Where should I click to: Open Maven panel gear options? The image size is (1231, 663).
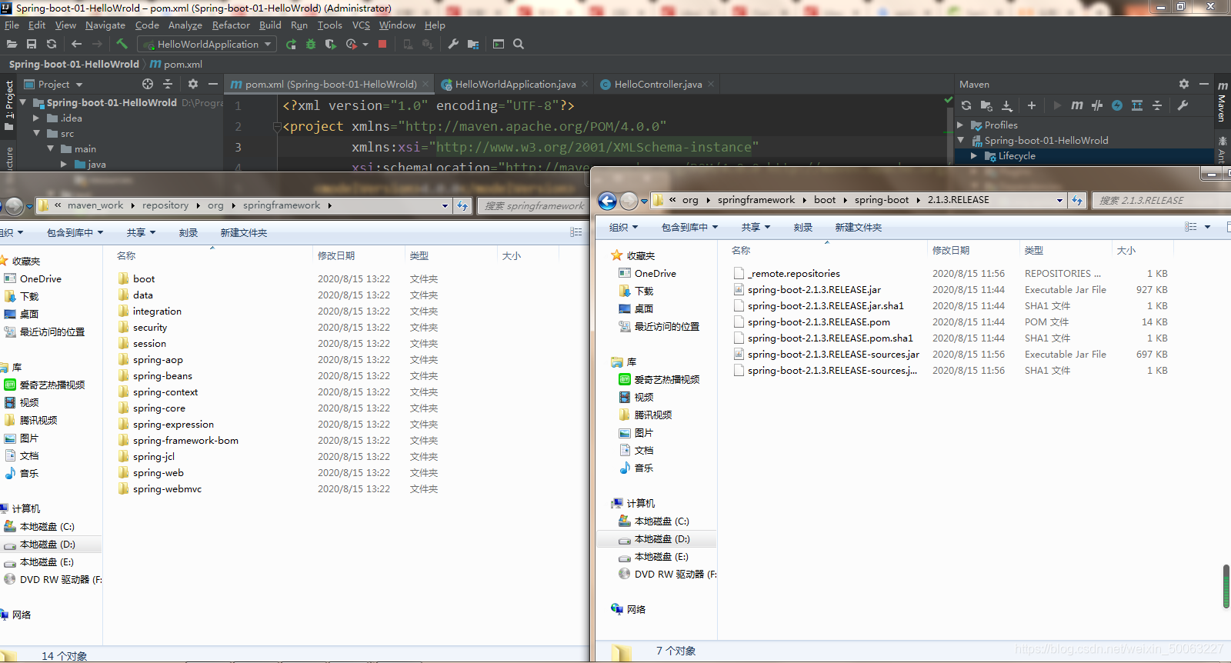click(x=1184, y=84)
